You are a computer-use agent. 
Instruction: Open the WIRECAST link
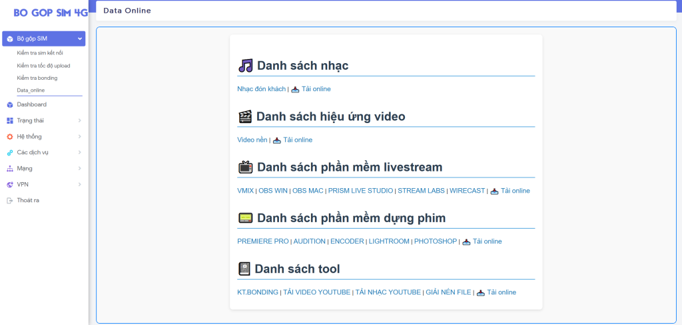click(467, 191)
